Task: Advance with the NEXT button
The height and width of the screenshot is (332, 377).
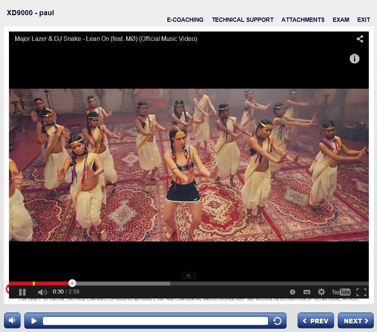Action: 356,321
